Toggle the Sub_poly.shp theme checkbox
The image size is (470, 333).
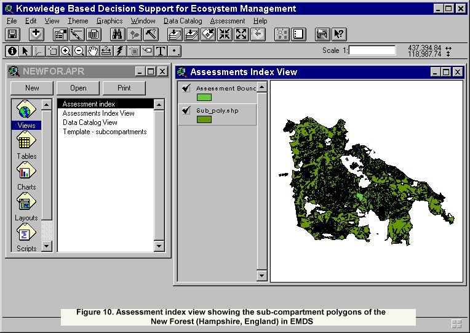click(x=186, y=110)
